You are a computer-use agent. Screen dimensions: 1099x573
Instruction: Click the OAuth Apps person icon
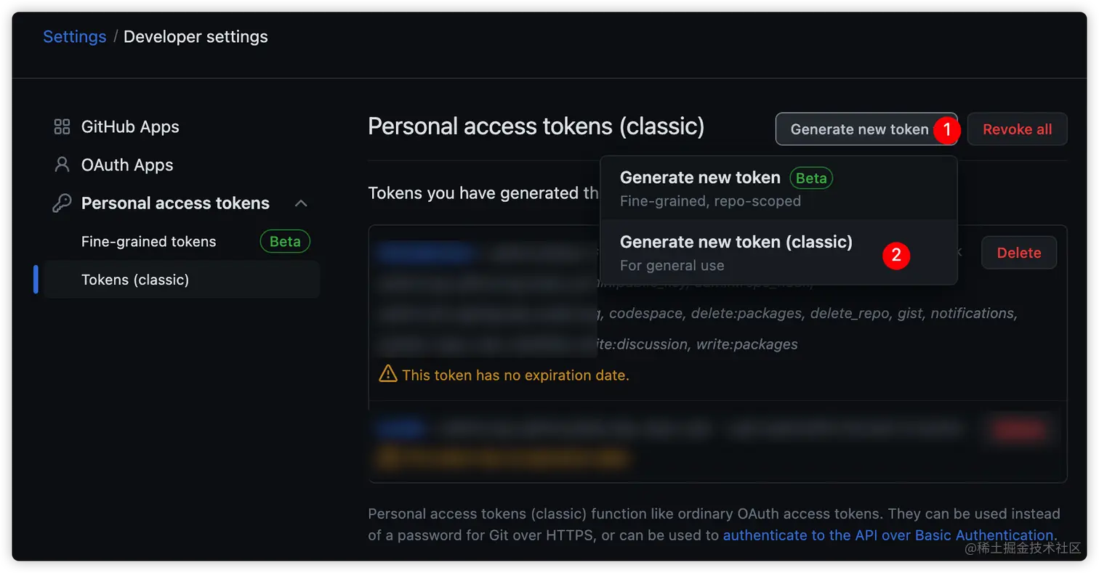(x=62, y=165)
